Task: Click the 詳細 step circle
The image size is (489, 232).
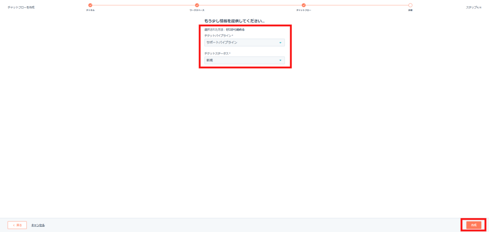Action: (x=410, y=5)
